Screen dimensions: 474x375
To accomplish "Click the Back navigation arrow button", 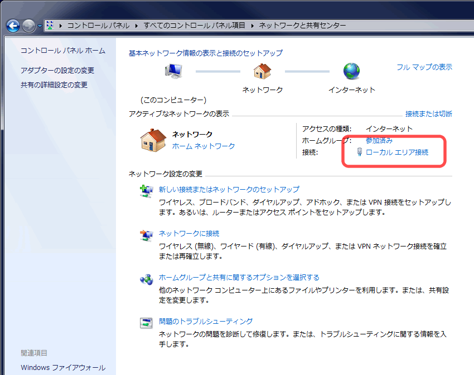I will click(x=13, y=26).
